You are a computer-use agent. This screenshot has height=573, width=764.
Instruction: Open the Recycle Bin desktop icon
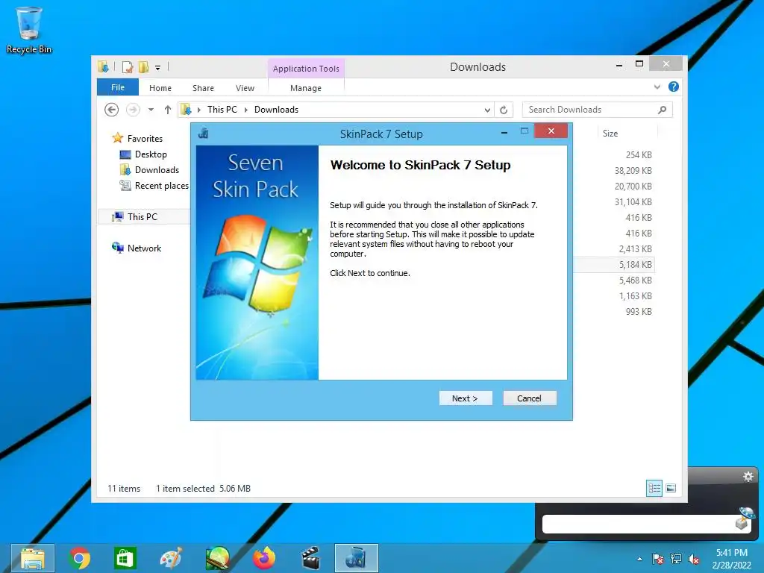[x=29, y=30]
